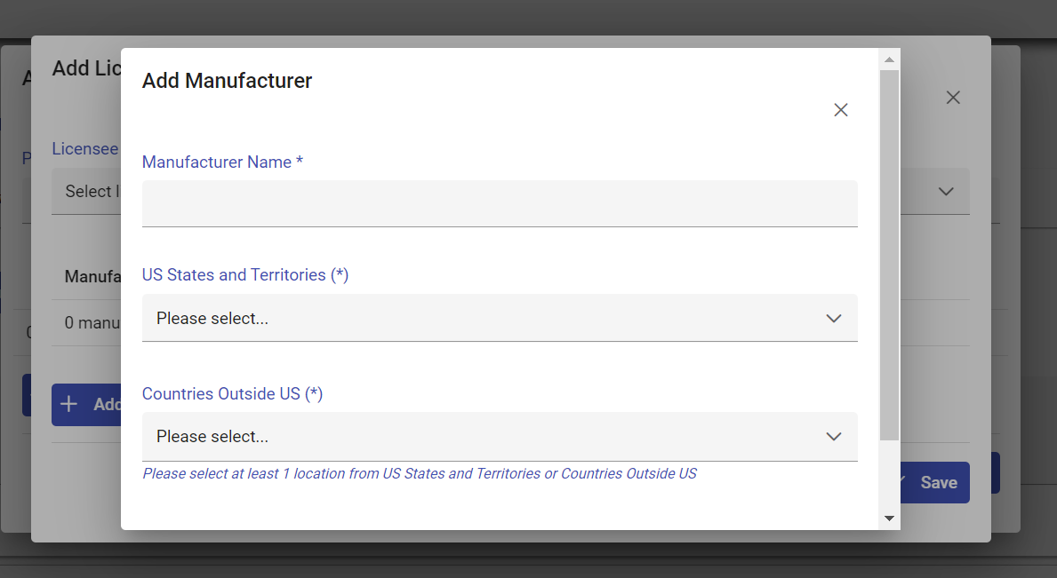Click the scrollbar up arrow
This screenshot has height=578, width=1057.
click(x=889, y=59)
